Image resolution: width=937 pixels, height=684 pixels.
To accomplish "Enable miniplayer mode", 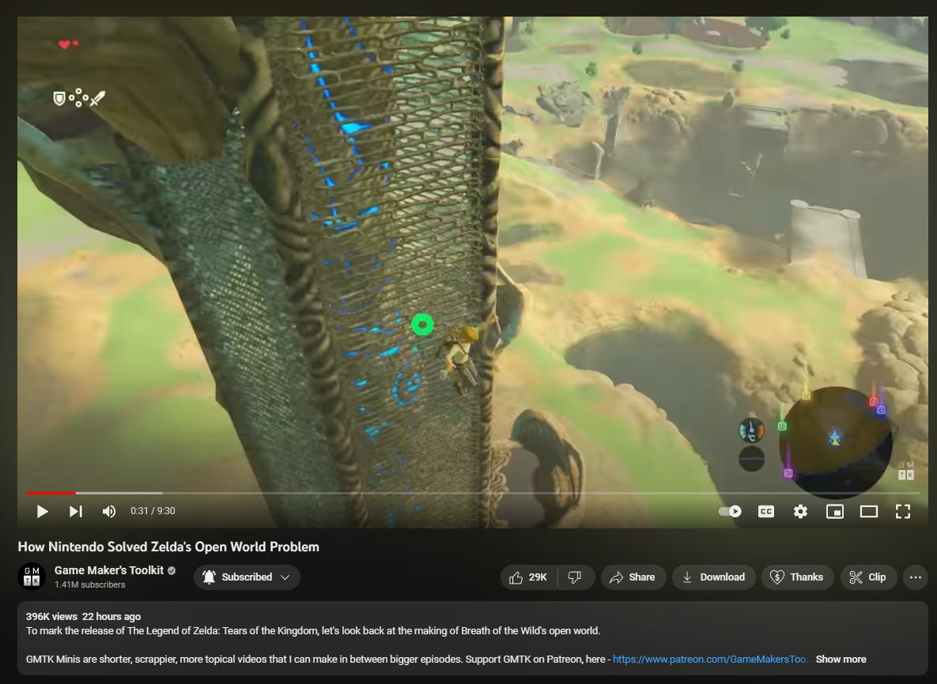I will coord(834,512).
